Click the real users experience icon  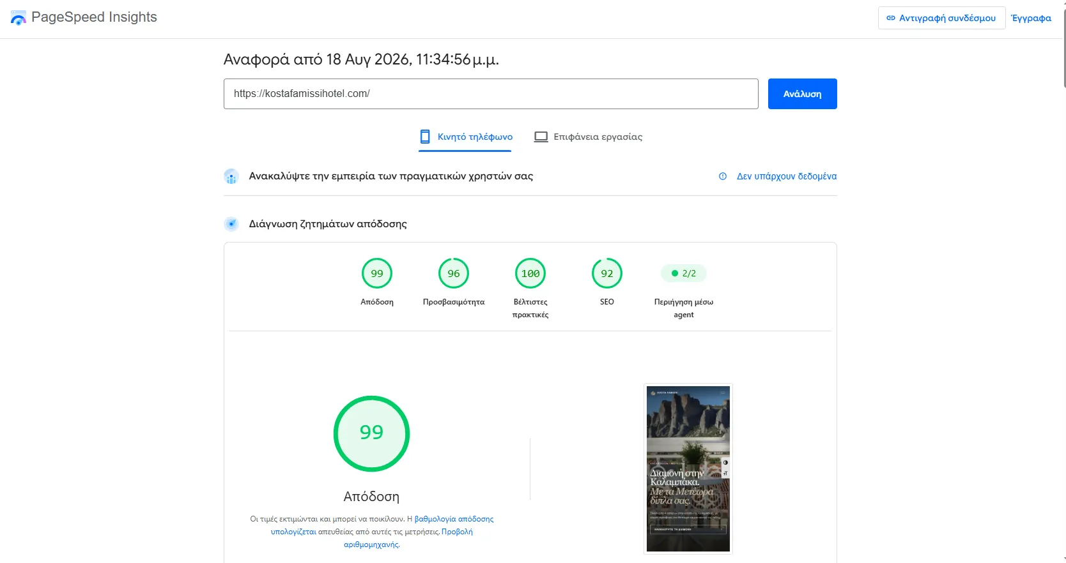231,176
